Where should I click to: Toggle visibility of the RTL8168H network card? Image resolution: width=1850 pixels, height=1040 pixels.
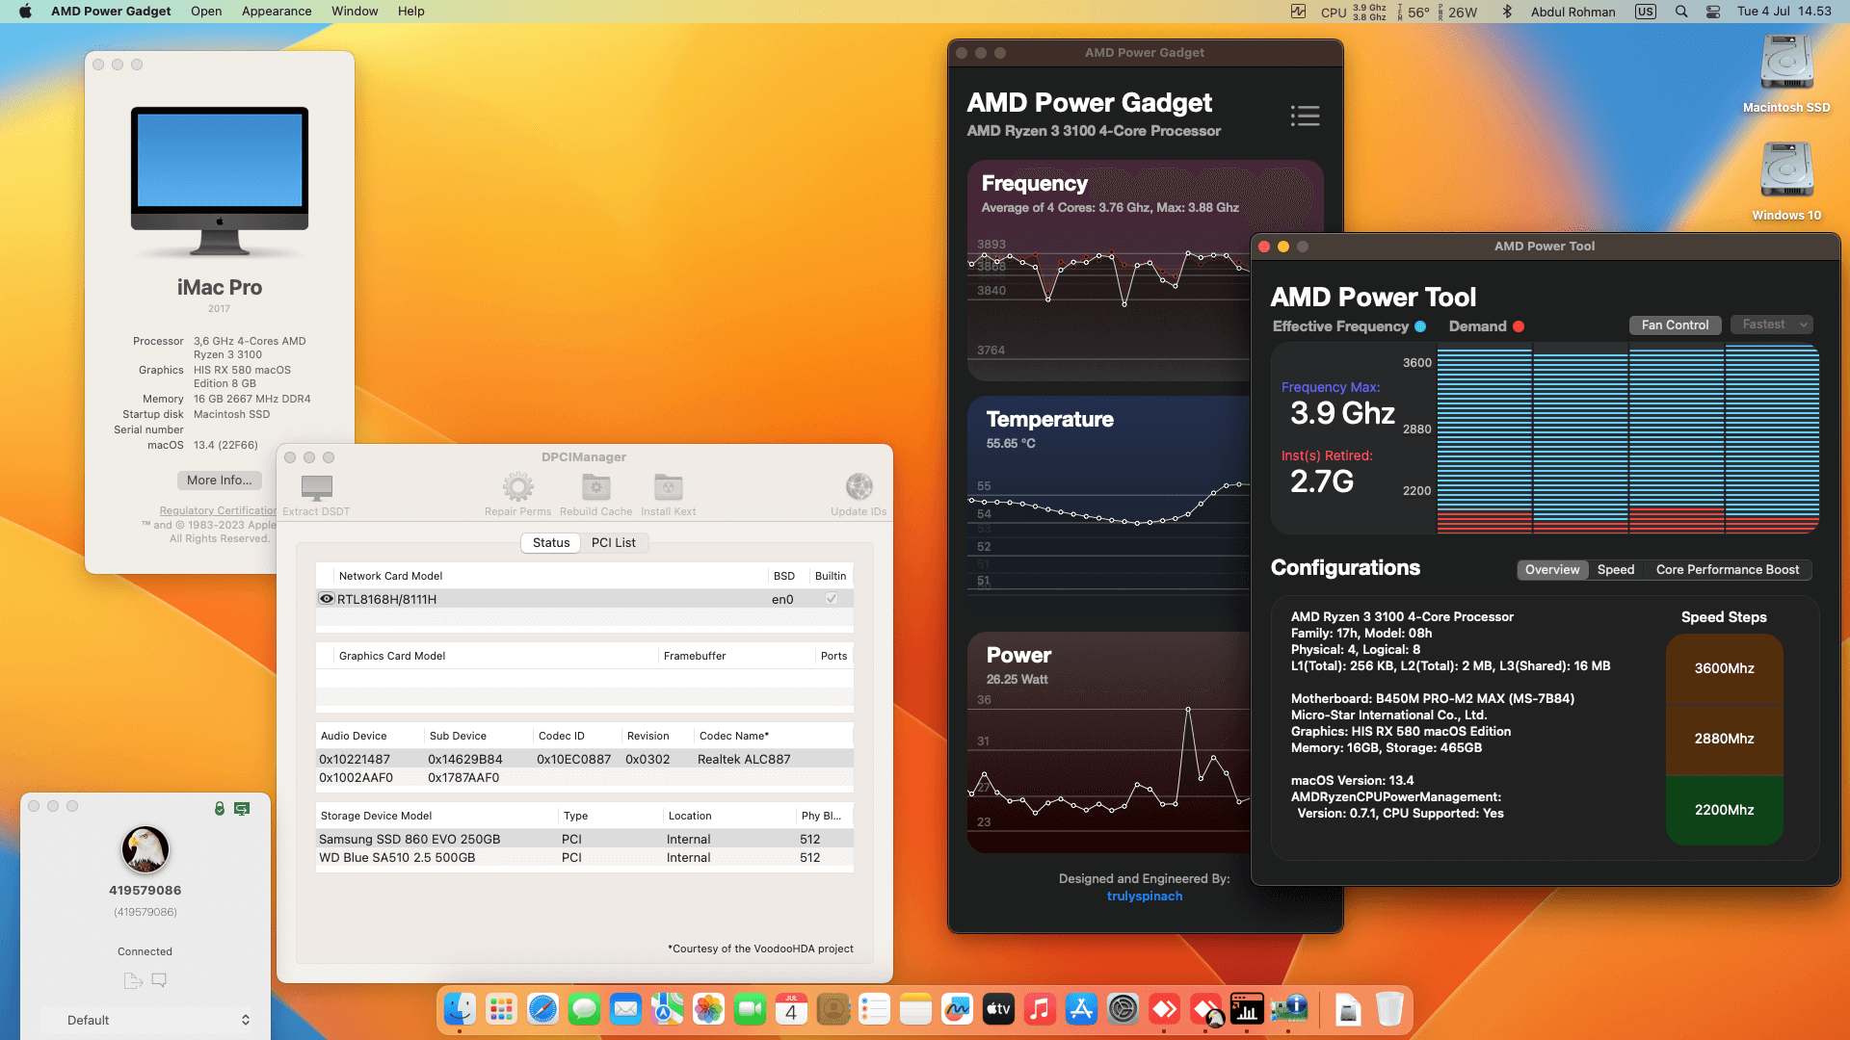pyautogui.click(x=326, y=598)
